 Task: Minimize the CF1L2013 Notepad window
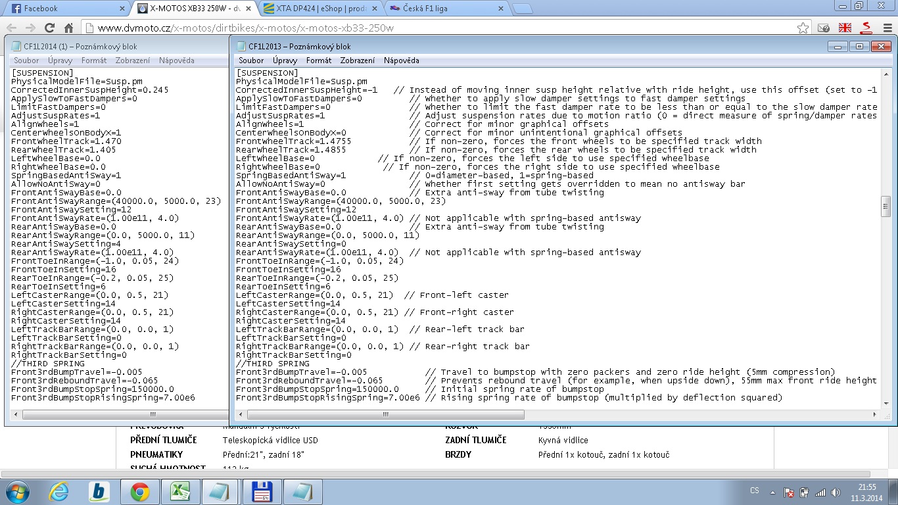pos(838,46)
